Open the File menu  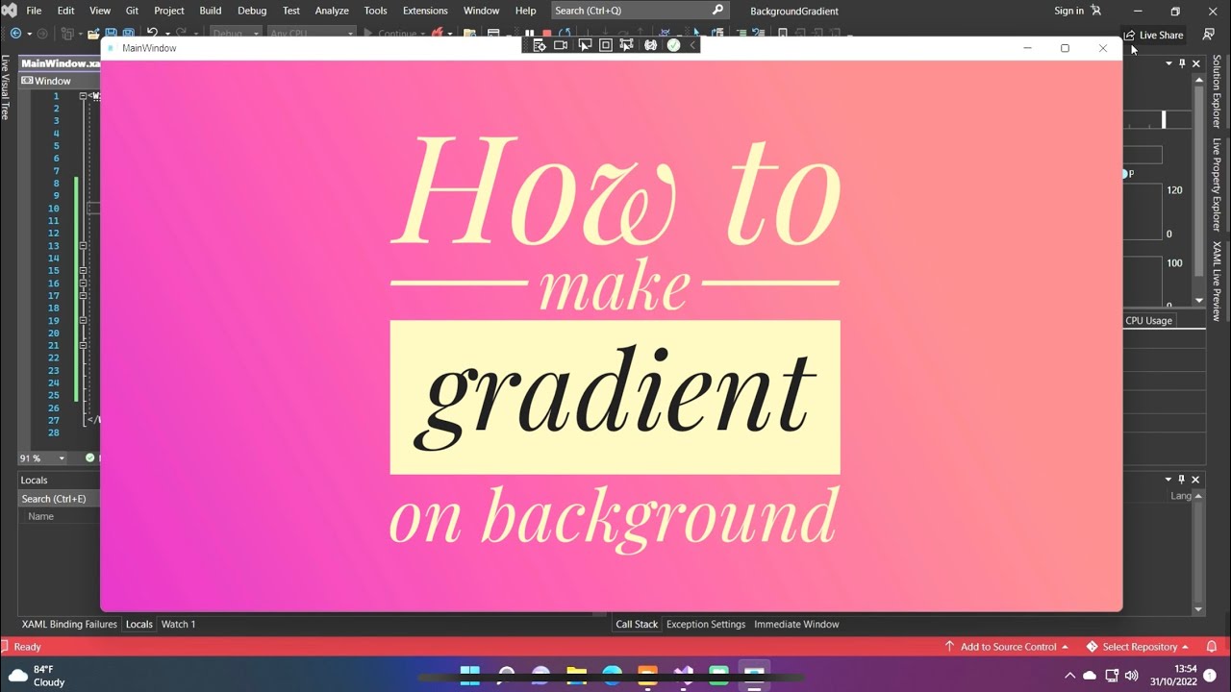pos(34,11)
